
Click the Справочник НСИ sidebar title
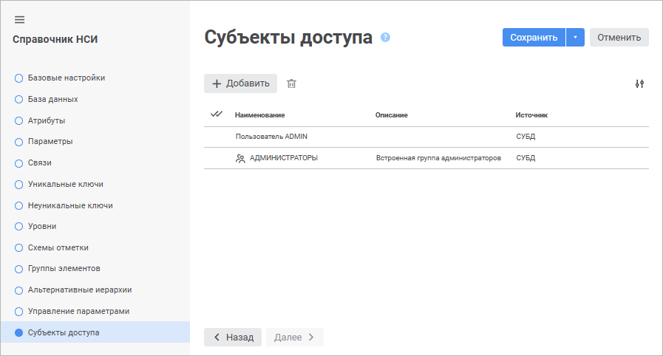(55, 39)
